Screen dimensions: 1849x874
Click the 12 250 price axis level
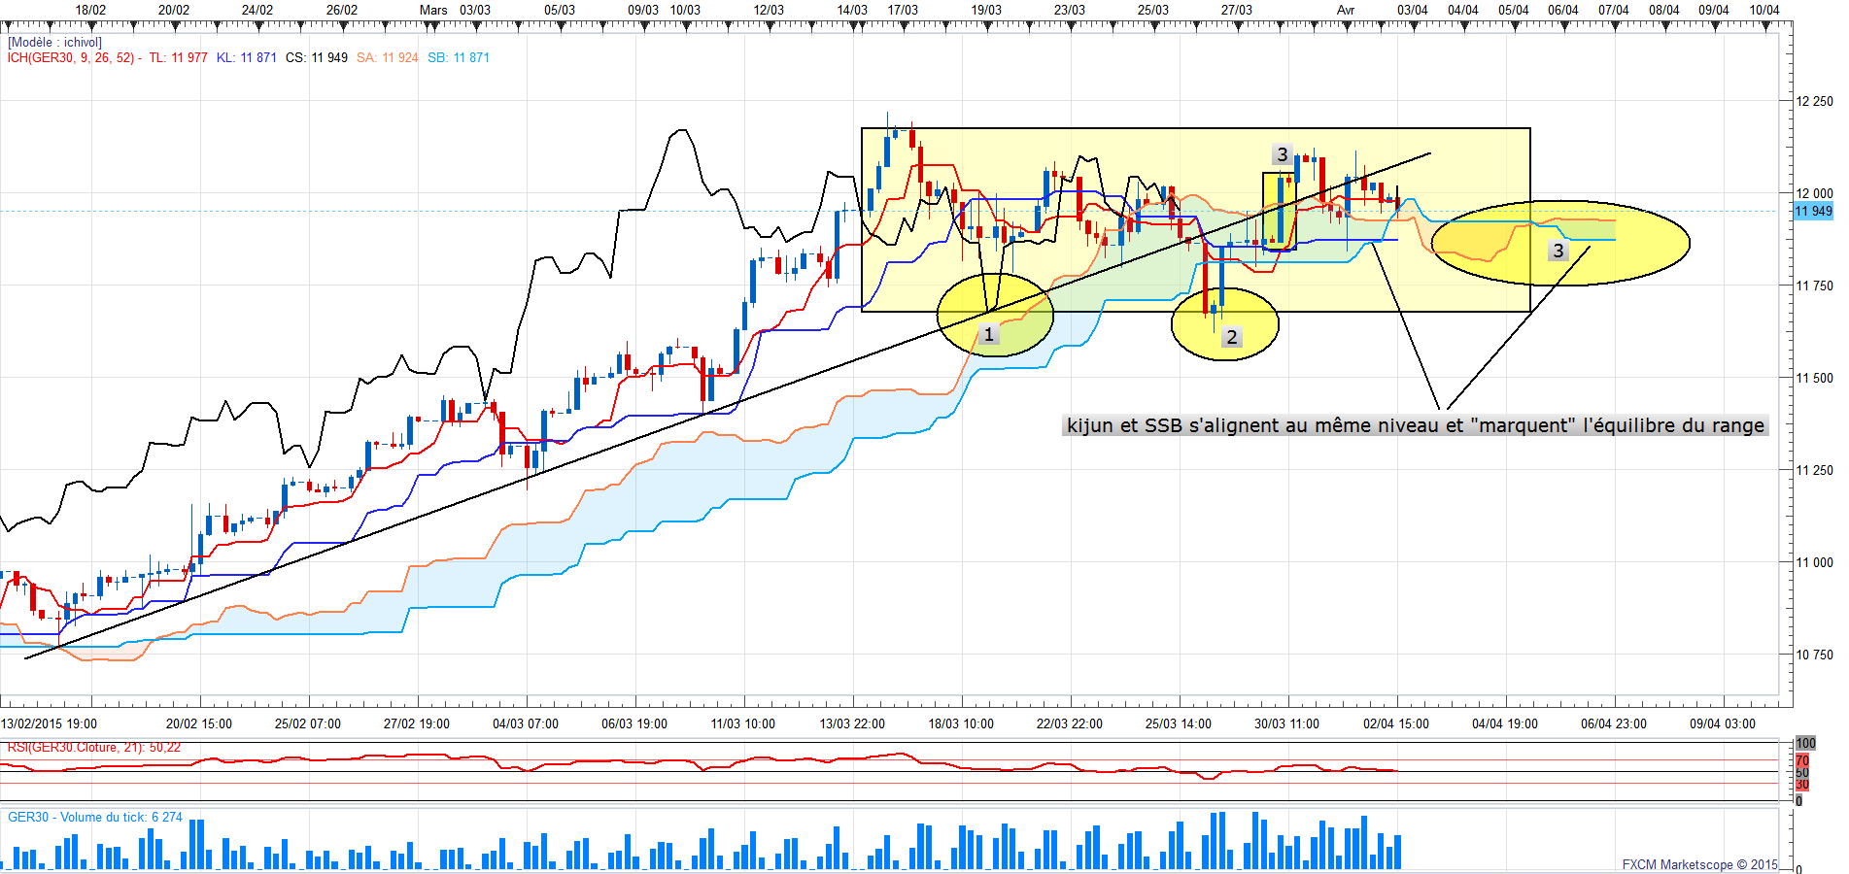(1814, 101)
